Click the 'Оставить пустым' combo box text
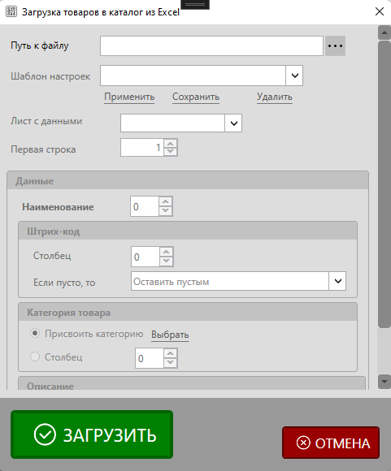 click(x=230, y=281)
